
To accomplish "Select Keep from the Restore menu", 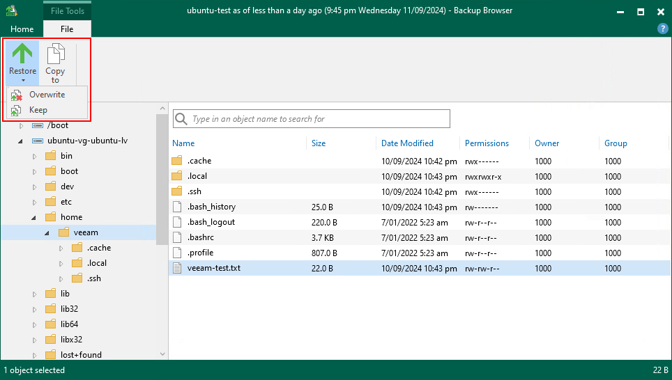I will click(38, 110).
